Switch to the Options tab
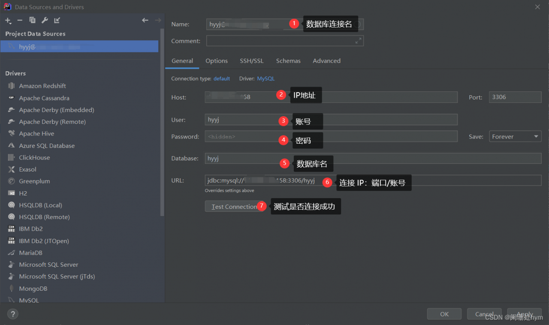Image resolution: width=549 pixels, height=325 pixels. pos(217,61)
